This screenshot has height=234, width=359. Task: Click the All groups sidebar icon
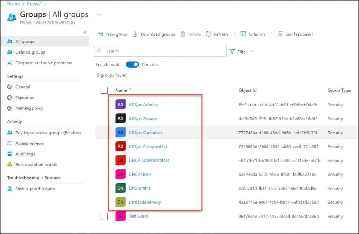pos(9,41)
